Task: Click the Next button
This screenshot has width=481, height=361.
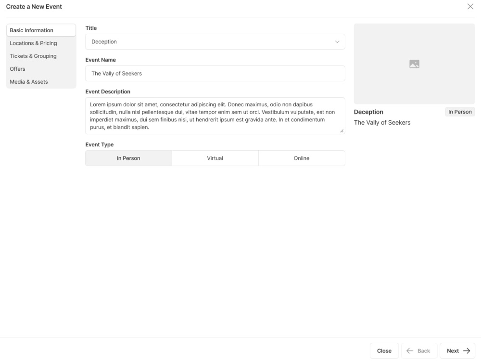Action: point(457,350)
